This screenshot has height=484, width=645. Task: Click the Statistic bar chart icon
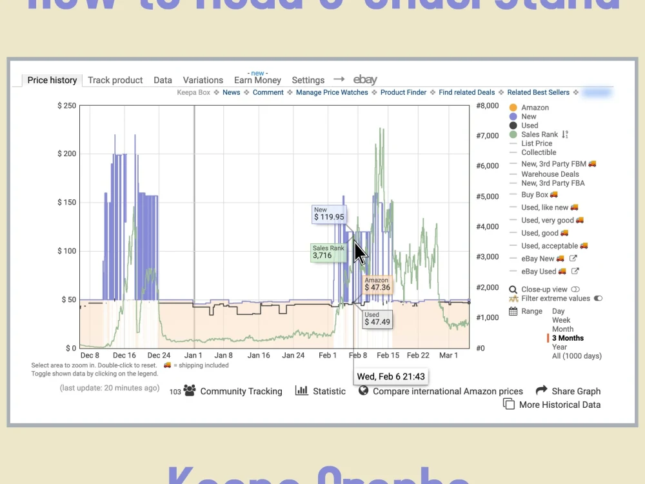click(x=301, y=390)
